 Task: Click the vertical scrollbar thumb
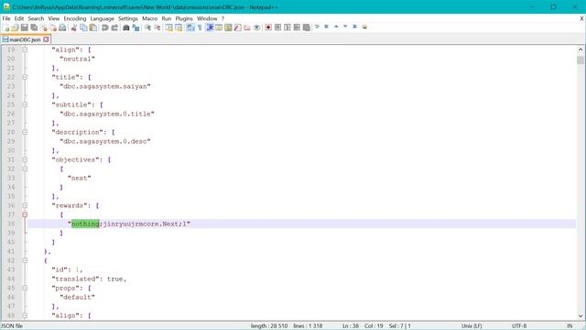coord(580,60)
